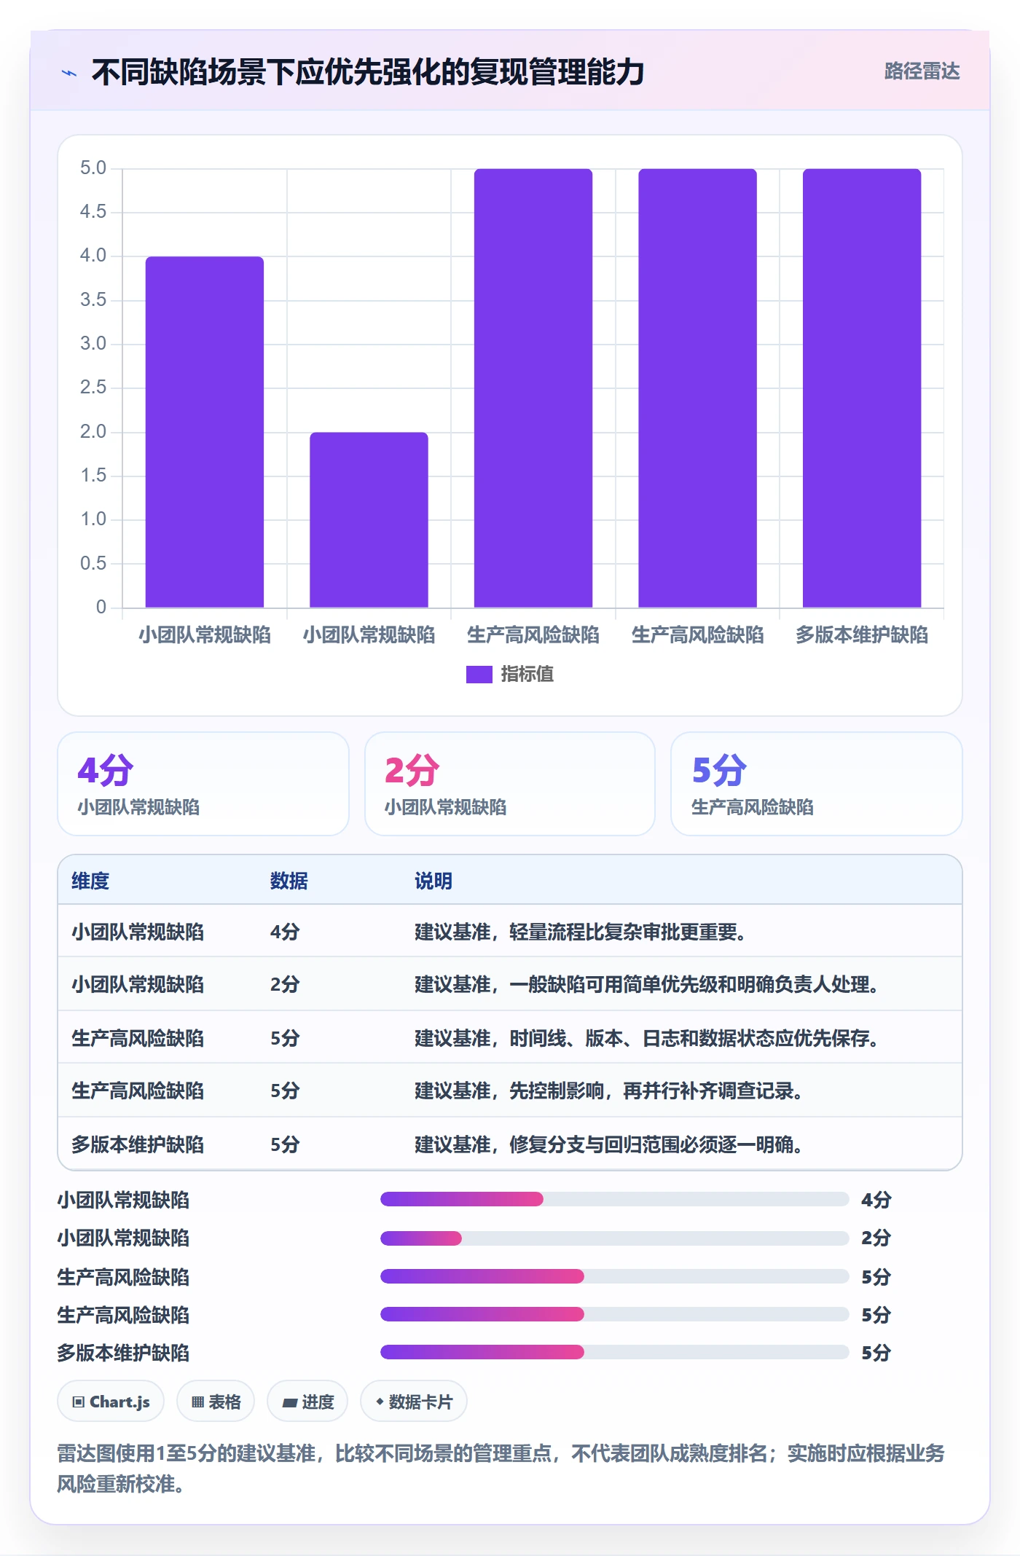
Task: Click the 2分 progress bar
Action: (x=614, y=1238)
